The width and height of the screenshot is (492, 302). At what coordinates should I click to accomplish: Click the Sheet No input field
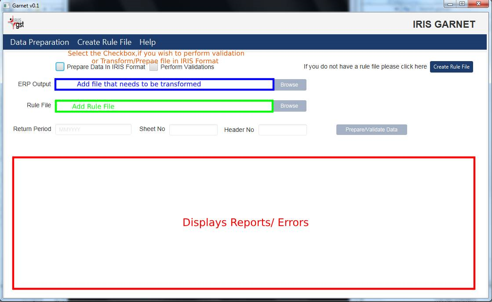[x=193, y=130]
